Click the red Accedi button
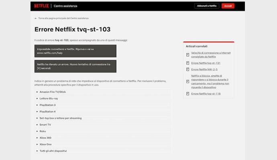This screenshot has height=160, width=277. coord(228,6)
